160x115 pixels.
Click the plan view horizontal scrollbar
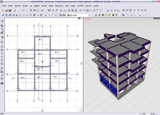42,110
